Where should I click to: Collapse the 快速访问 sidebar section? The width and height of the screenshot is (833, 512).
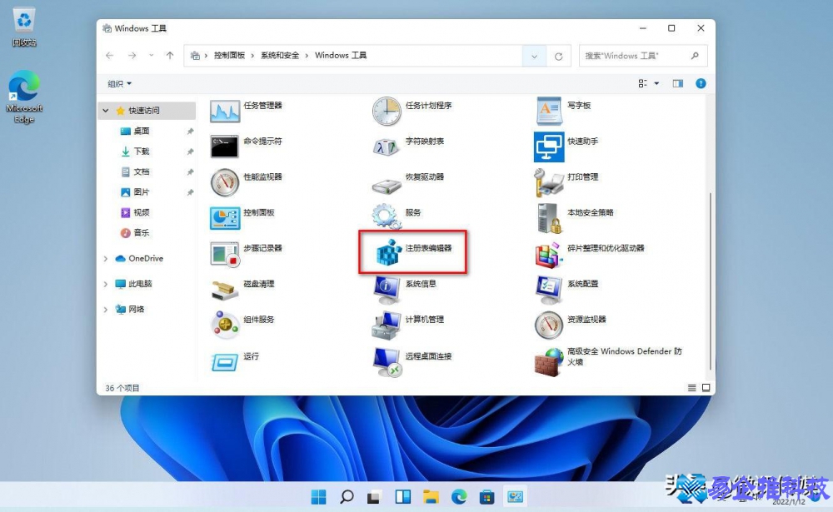tap(105, 110)
